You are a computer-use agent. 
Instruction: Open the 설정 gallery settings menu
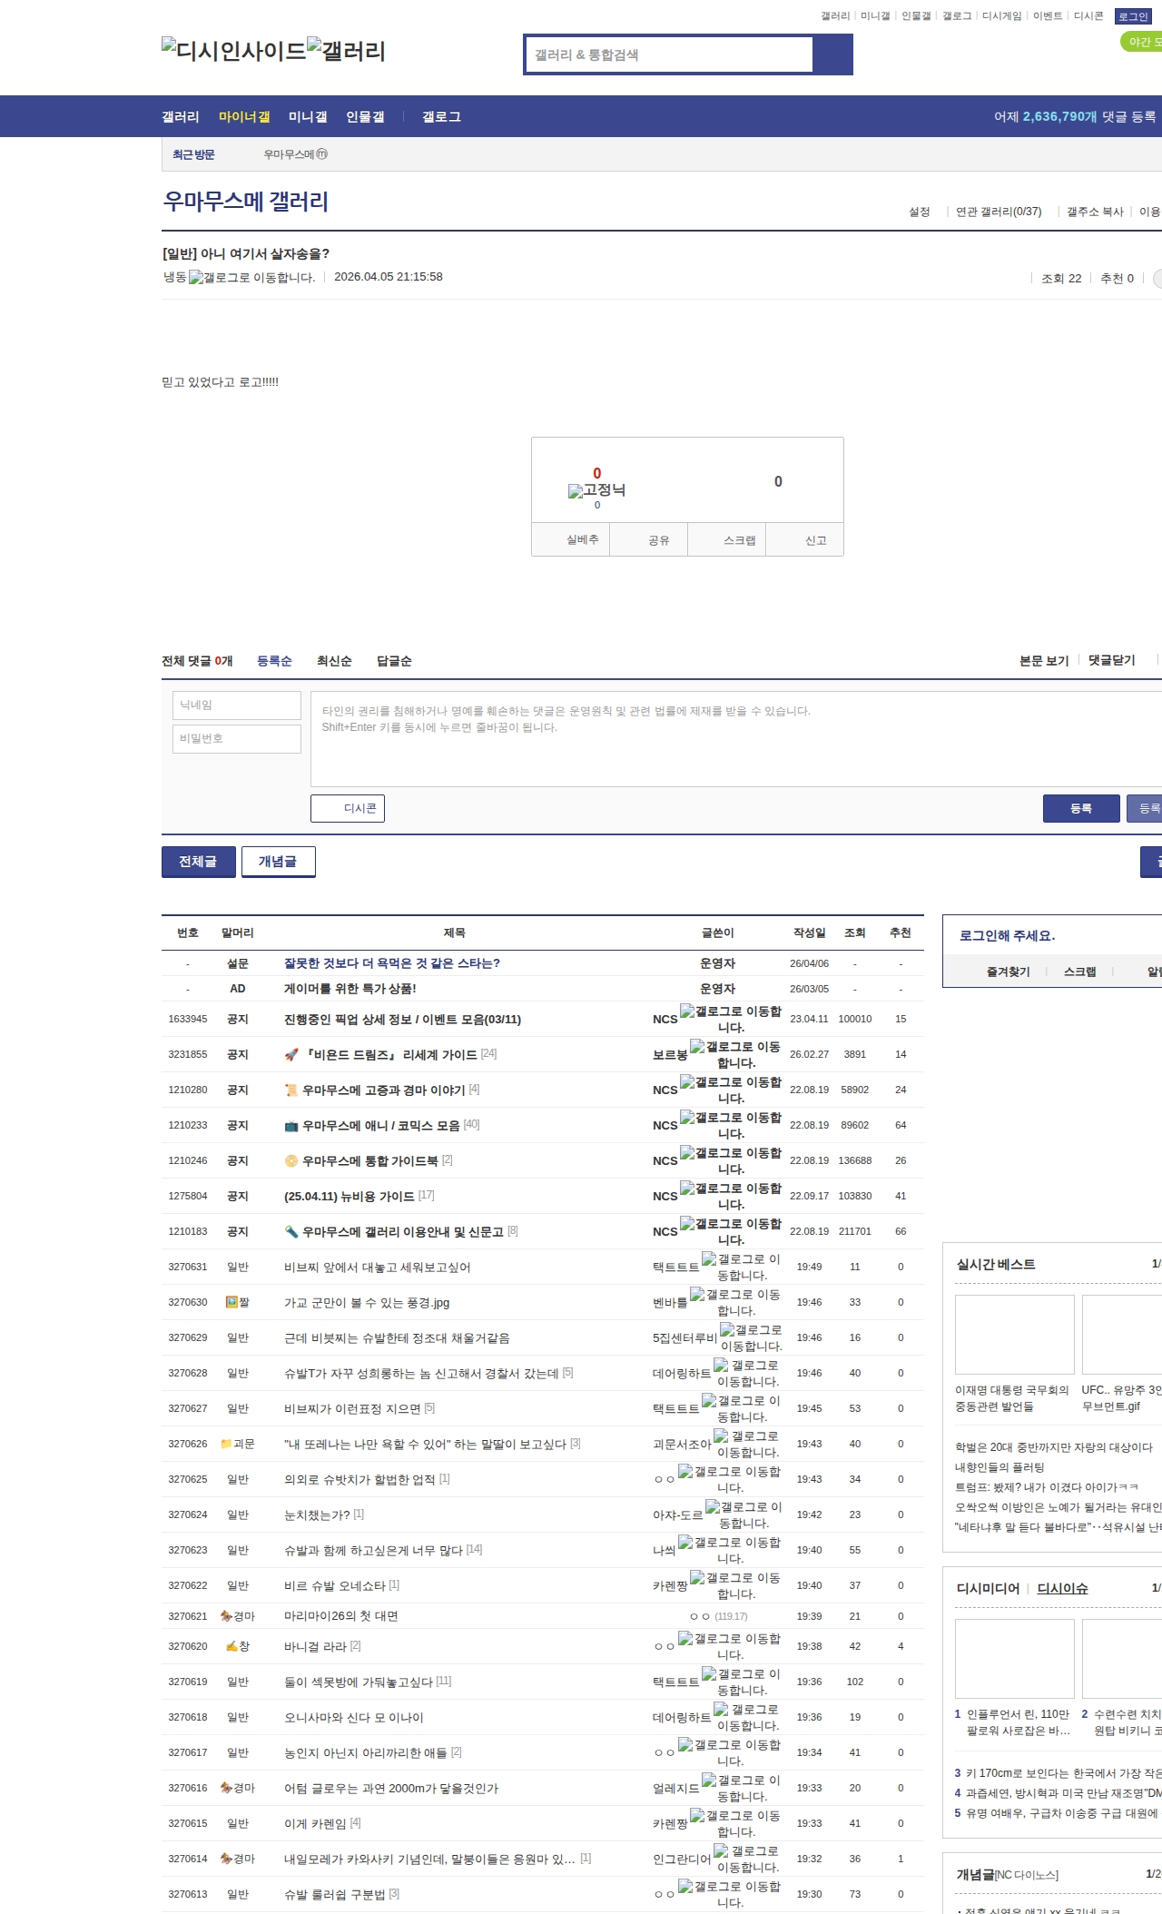coord(919,212)
